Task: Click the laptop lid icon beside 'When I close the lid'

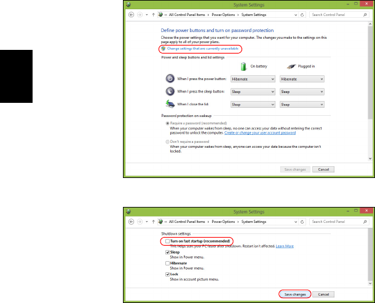Action: point(170,104)
